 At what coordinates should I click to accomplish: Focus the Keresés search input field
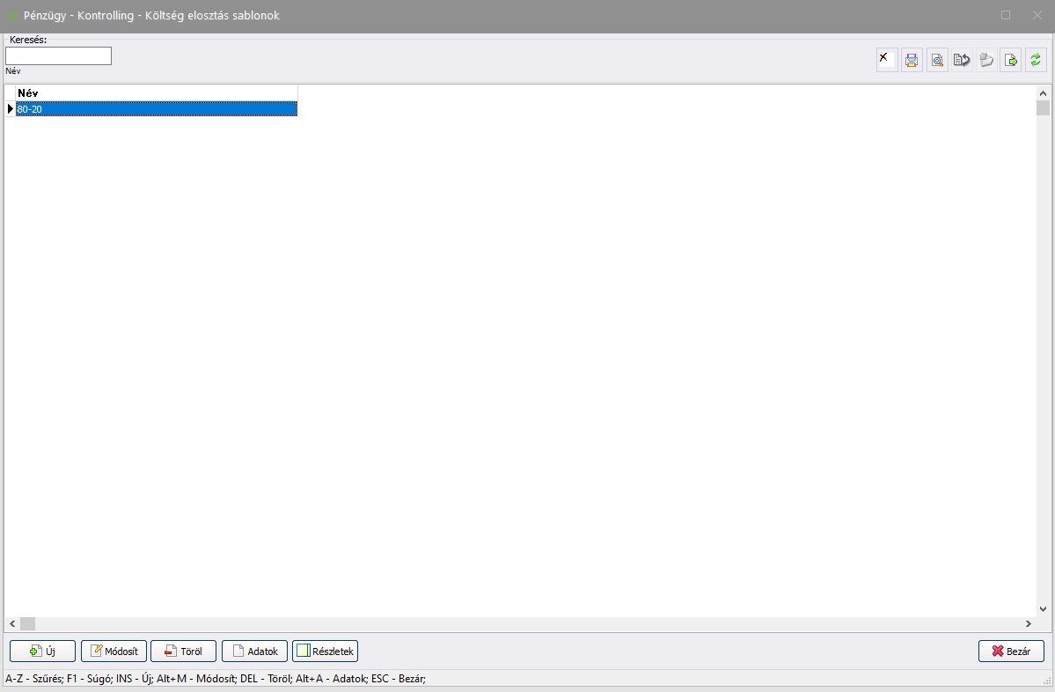click(58, 56)
